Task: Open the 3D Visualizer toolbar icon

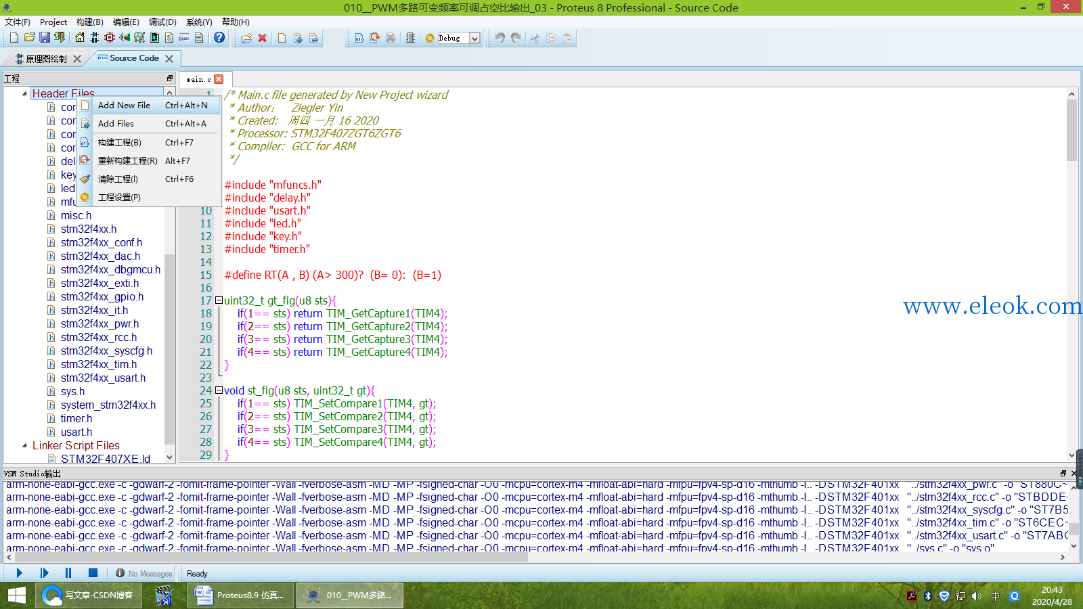Action: pyautogui.click(x=125, y=38)
